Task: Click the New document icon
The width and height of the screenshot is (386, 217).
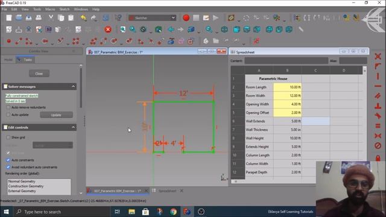Action: 9,17
